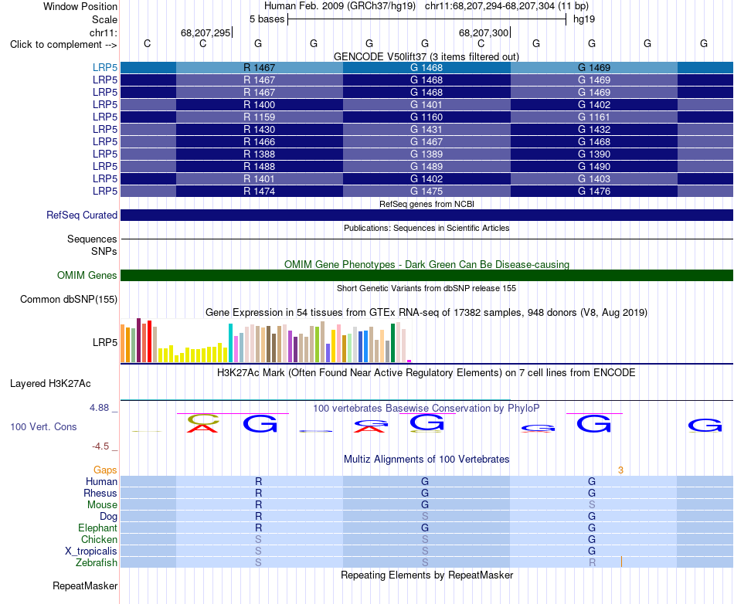Image resolution: width=734 pixels, height=604 pixels.
Task: Click the 5 bases scale bar
Action: coord(426,19)
